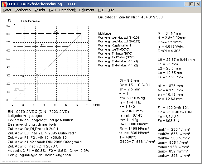
Task: Click the 'F1 = 120.0+5/-10N' value
Action: pyautogui.click(x=174, y=108)
